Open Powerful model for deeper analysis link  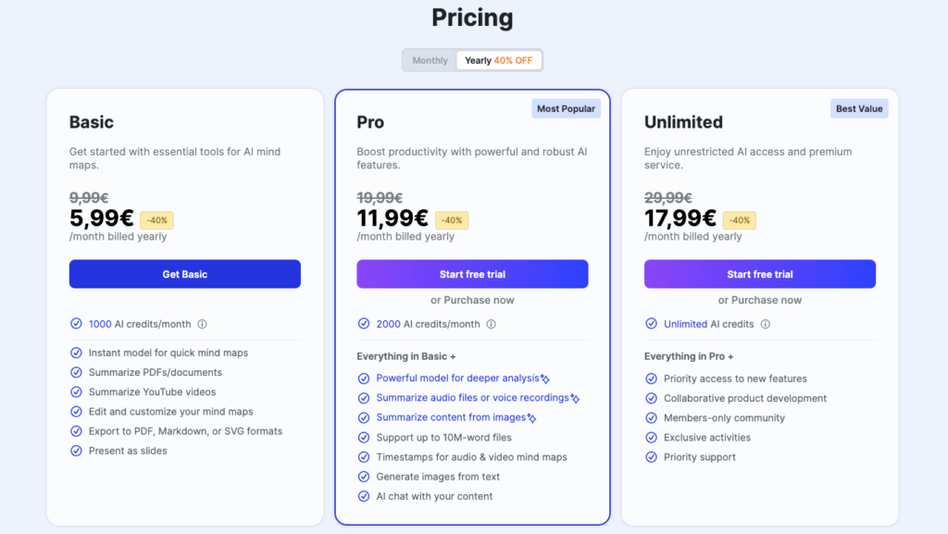pyautogui.click(x=457, y=379)
